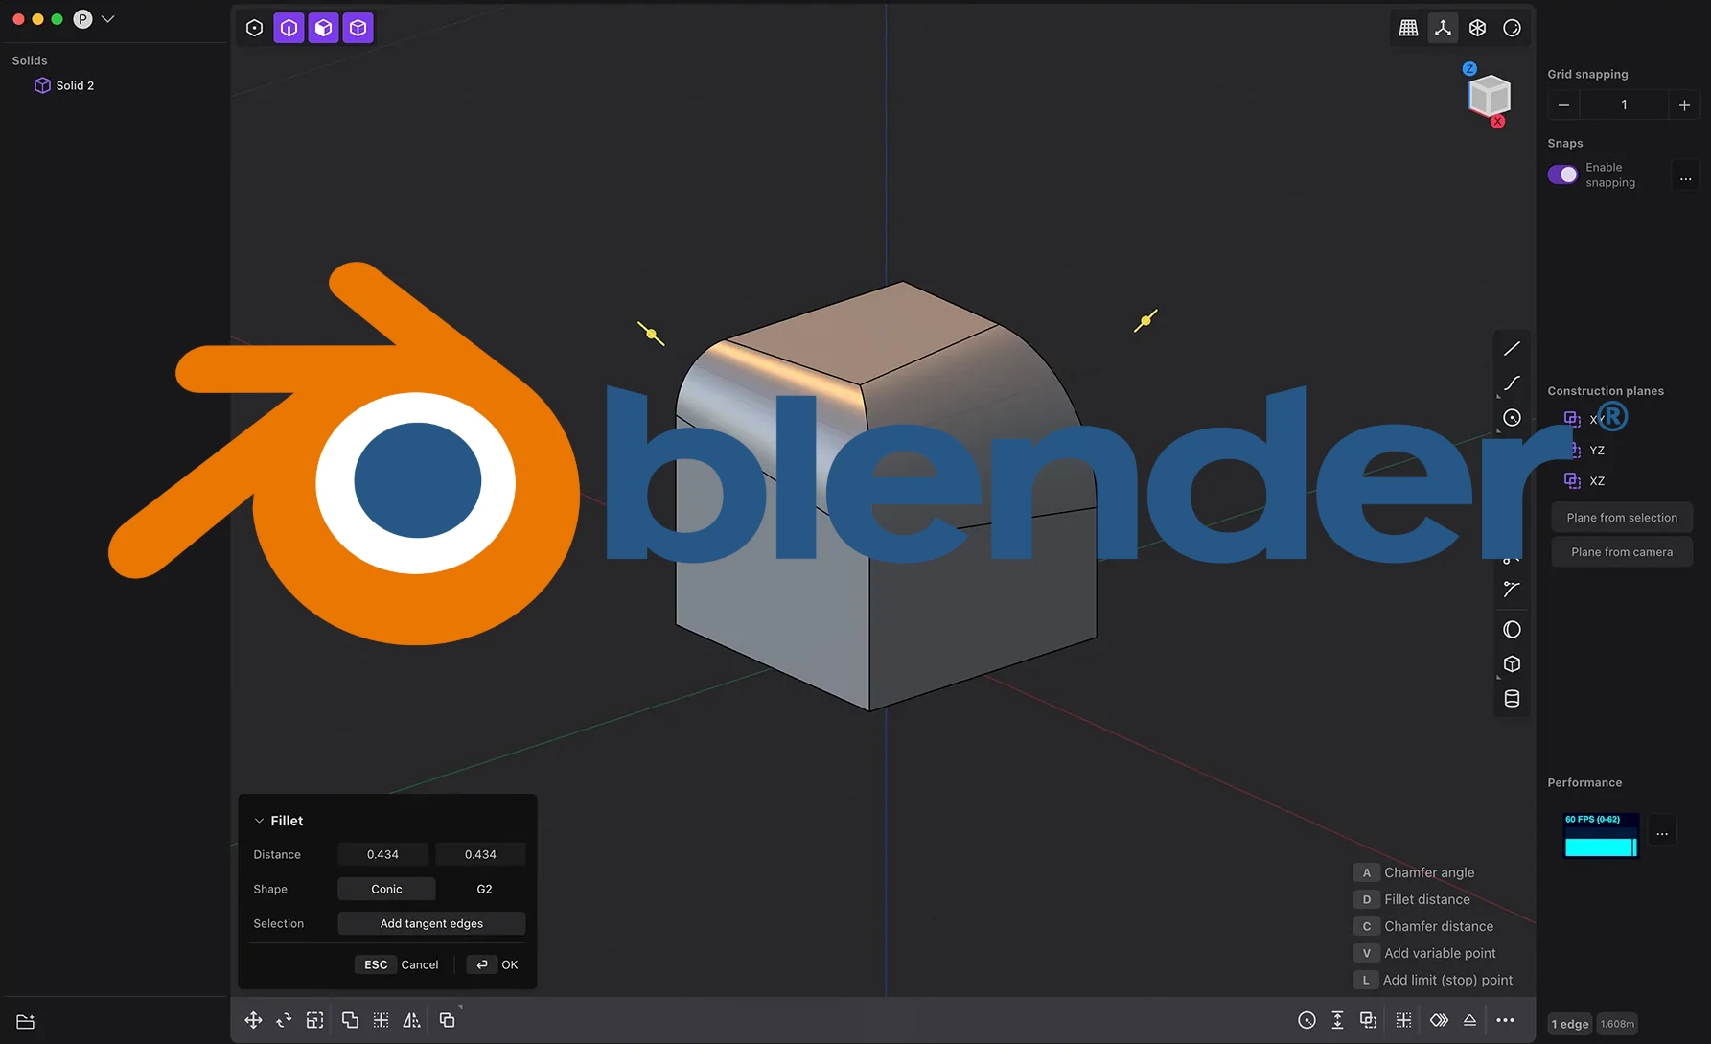The width and height of the screenshot is (1711, 1044).
Task: Select the Mirror tool
Action: pos(411,1020)
